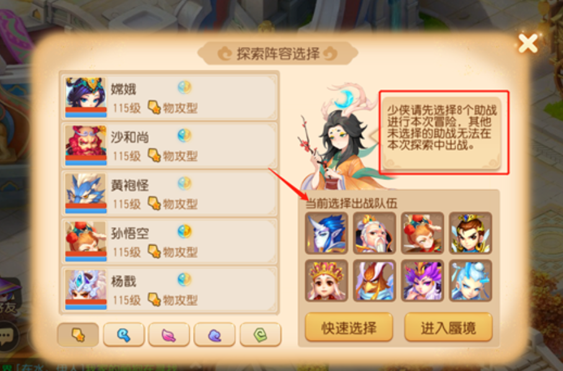Image resolution: width=563 pixels, height=371 pixels.
Task: Choose 黄袍怪 from the list
Action: click(169, 193)
